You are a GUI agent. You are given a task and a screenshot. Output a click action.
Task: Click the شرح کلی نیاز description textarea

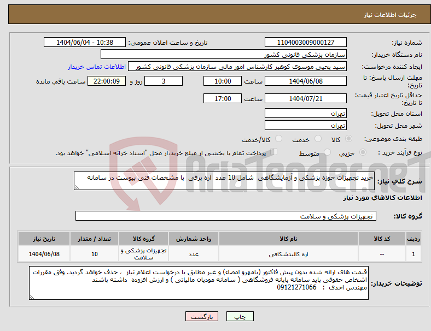coord(224,181)
